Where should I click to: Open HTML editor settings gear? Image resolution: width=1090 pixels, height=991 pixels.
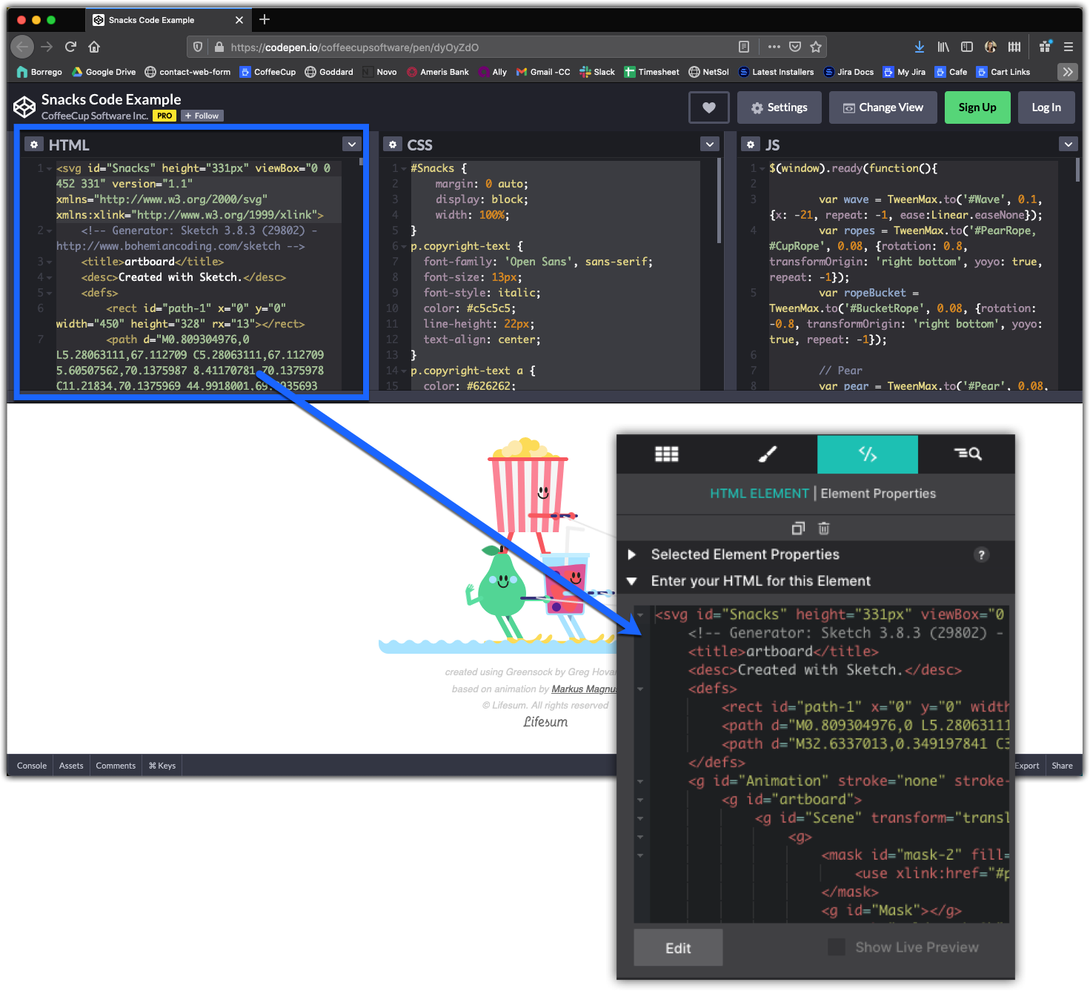(x=34, y=145)
